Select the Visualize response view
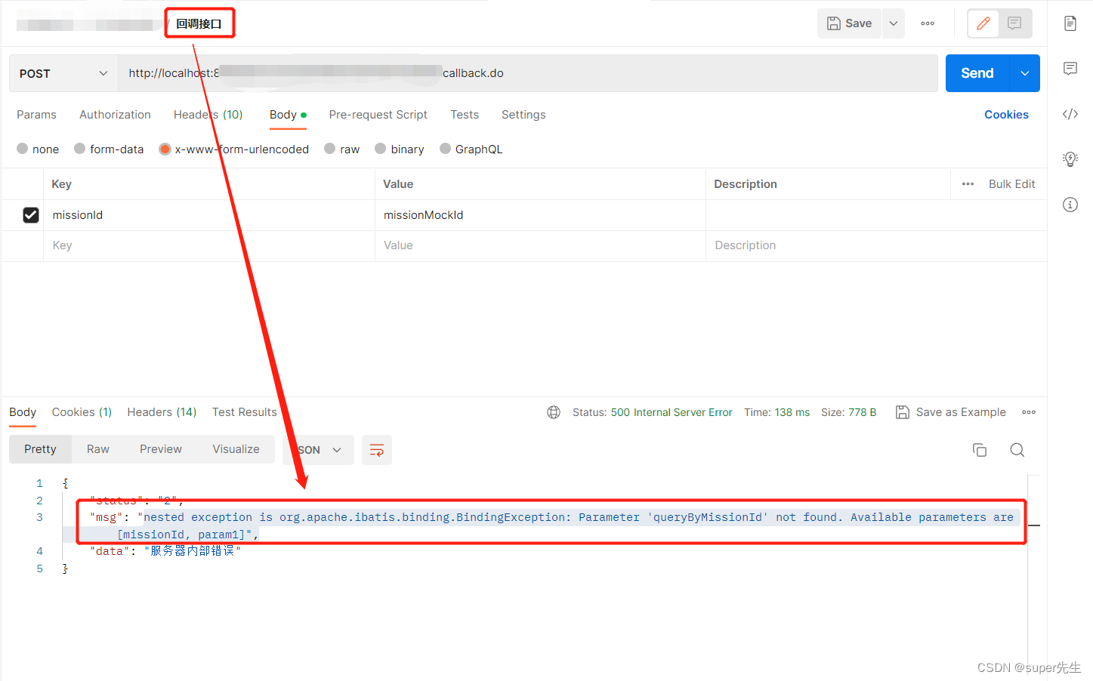This screenshot has height=681, width=1093. (x=236, y=449)
